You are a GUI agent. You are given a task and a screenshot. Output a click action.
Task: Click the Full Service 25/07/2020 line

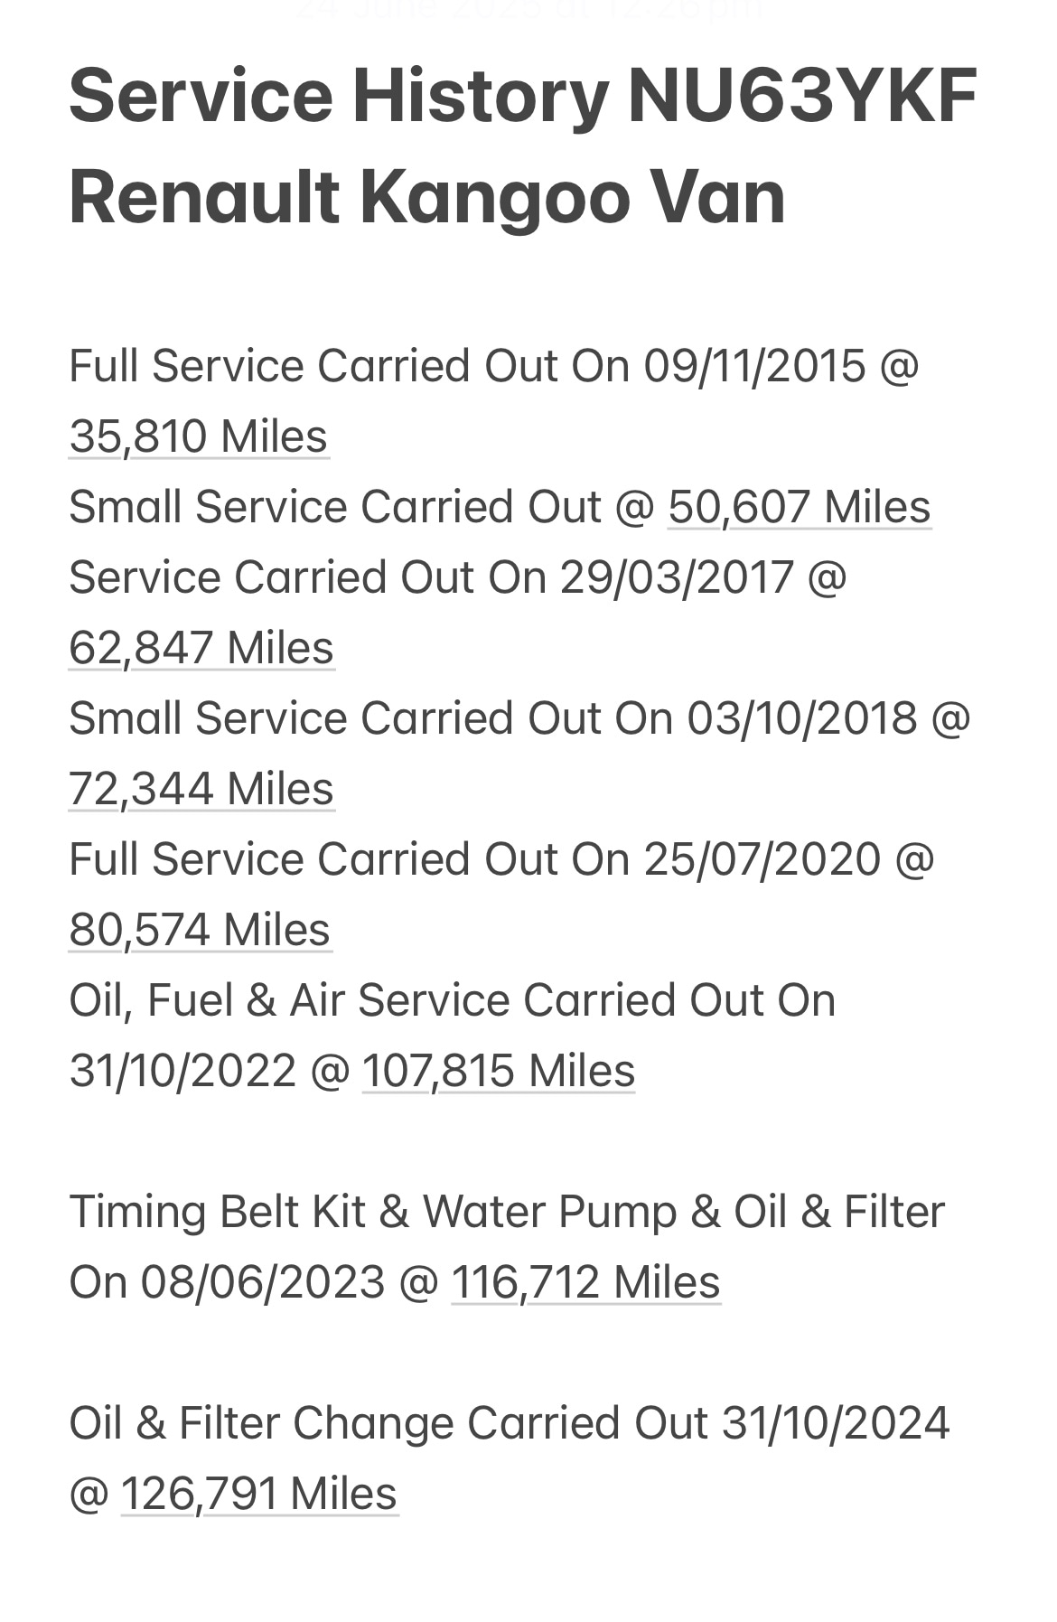tap(501, 859)
